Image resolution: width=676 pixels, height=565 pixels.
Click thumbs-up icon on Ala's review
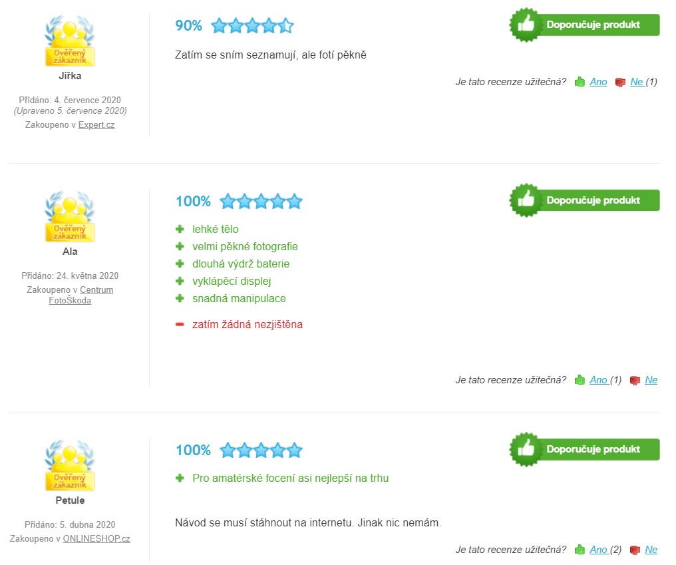580,380
